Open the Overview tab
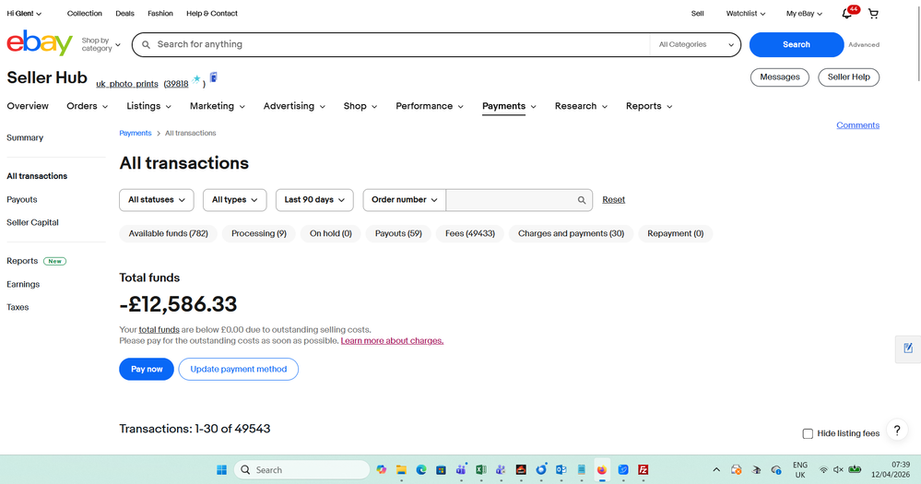Viewport: 921px width, 484px height. [28, 106]
